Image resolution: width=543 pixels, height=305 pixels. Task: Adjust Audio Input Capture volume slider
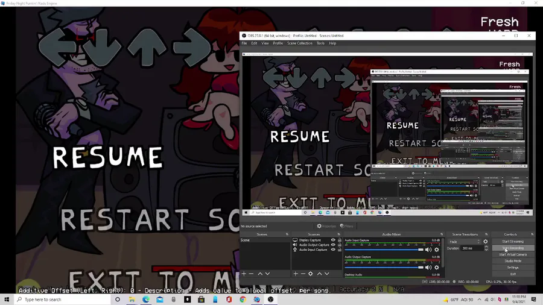pos(384,250)
